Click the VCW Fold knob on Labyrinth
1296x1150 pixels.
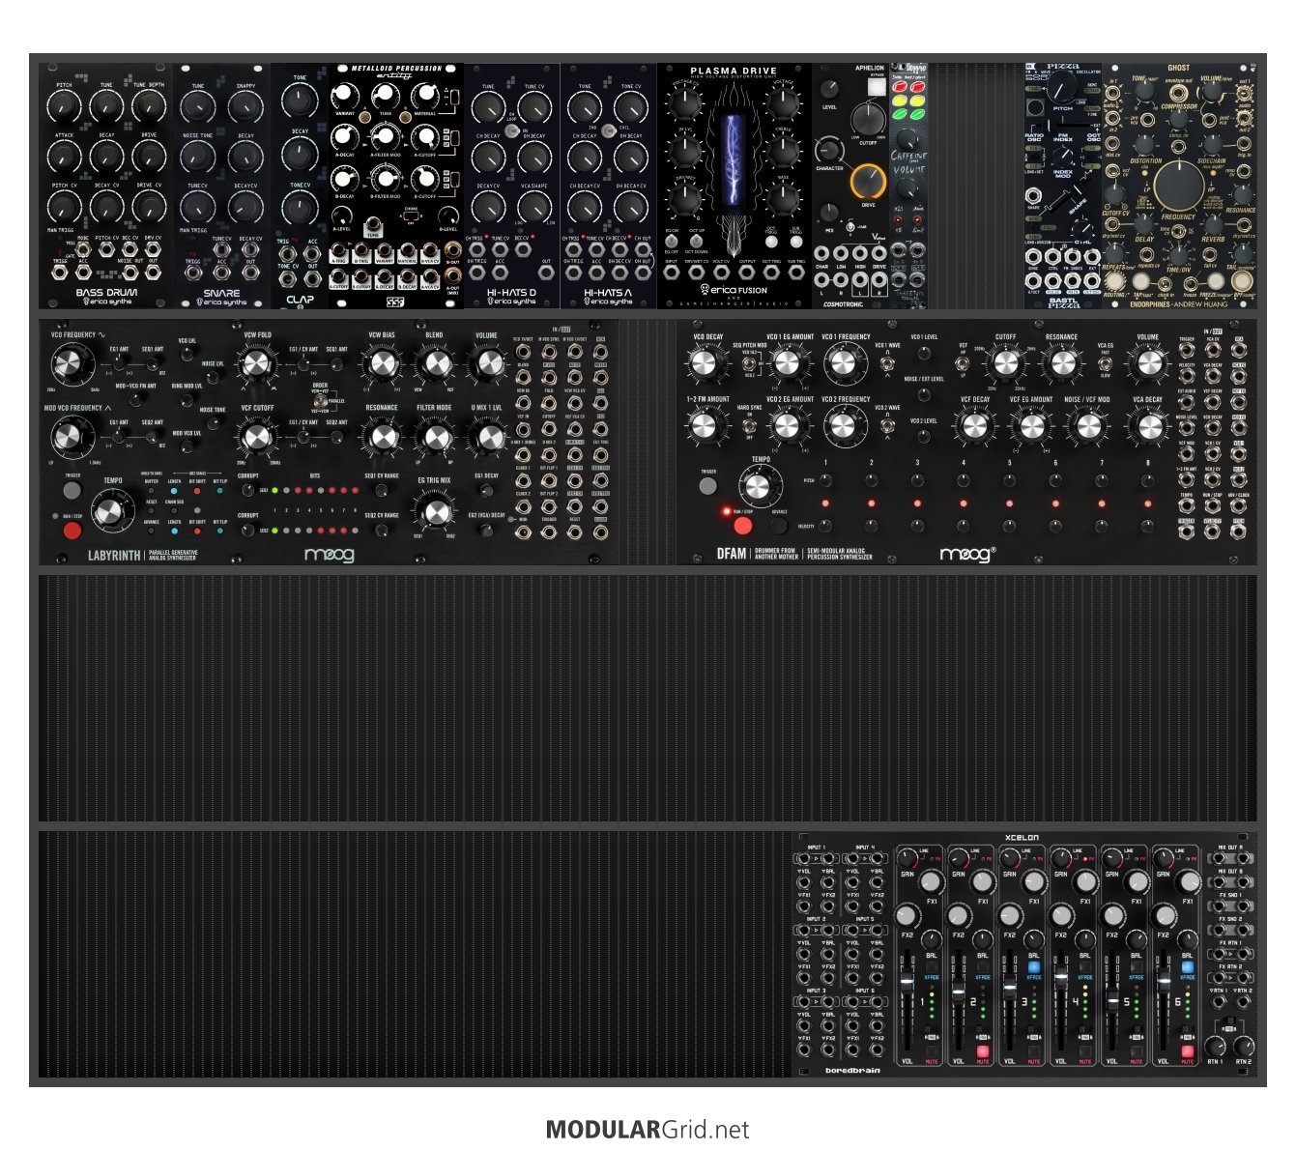(256, 363)
